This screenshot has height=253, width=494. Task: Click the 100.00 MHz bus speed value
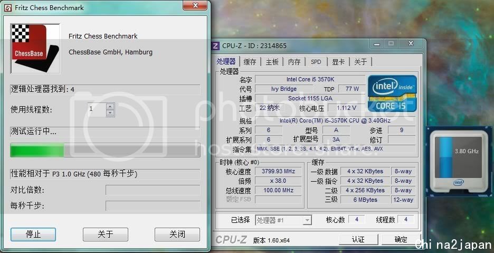(278, 190)
